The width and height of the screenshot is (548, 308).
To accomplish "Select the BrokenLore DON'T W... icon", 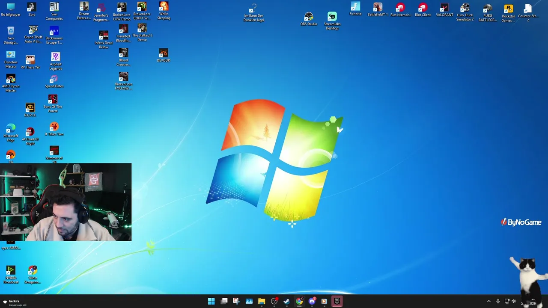I will (142, 11).
